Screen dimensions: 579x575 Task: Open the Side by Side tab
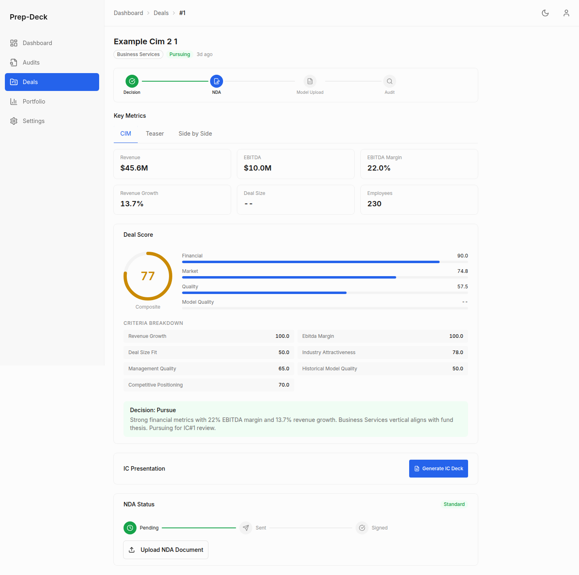click(x=195, y=133)
